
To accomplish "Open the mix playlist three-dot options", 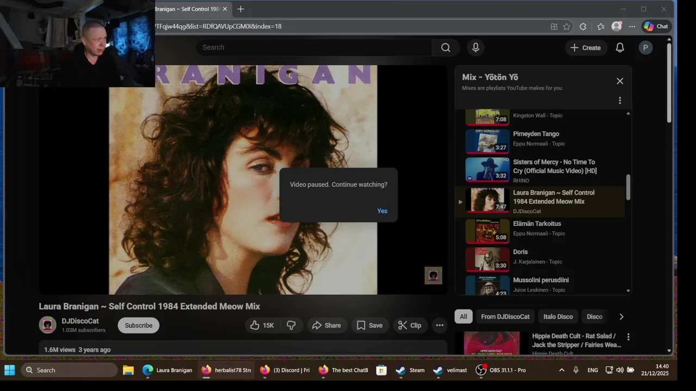I will tap(620, 100).
